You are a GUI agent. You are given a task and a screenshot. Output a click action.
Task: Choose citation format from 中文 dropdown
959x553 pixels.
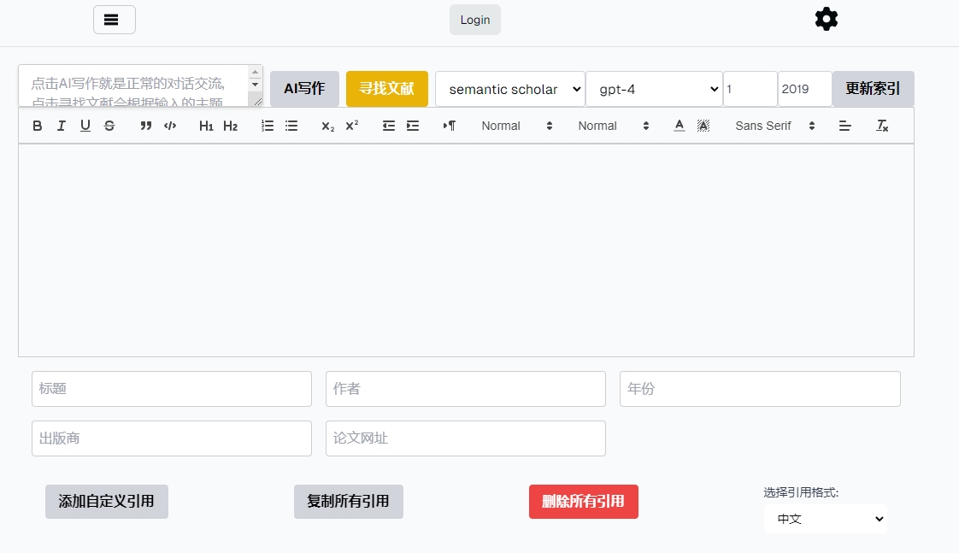pos(825,519)
